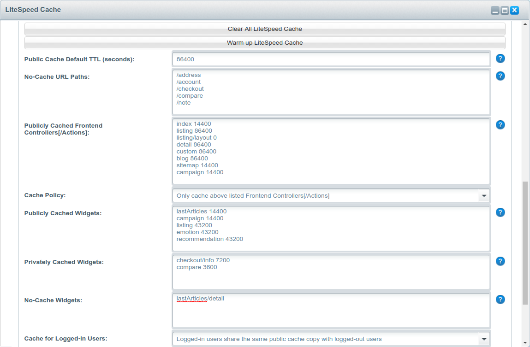530x347 pixels.
Task: Click Warm up LiteSpeed Cache button
Action: 265,43
